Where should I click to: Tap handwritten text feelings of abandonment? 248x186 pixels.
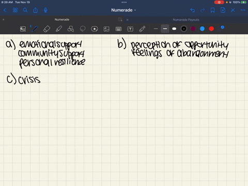[x=180, y=54]
